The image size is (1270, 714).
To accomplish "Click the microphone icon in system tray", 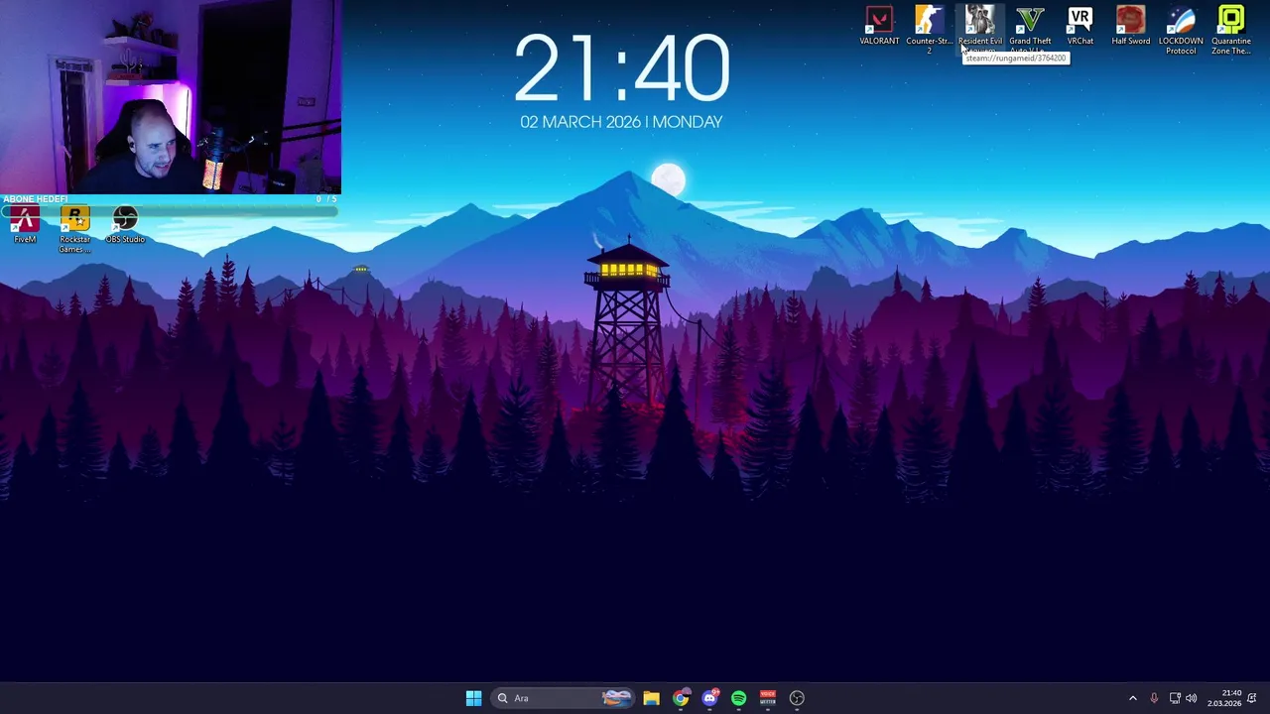I will [1154, 698].
